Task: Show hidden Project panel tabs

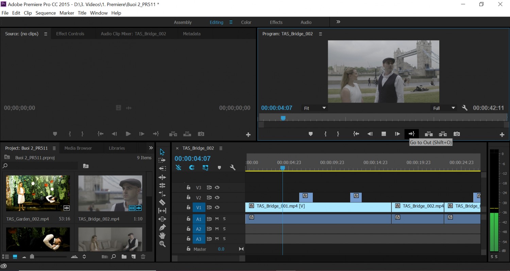Action: 151,148
